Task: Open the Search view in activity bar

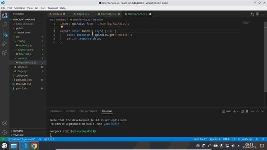Action: click(5, 25)
